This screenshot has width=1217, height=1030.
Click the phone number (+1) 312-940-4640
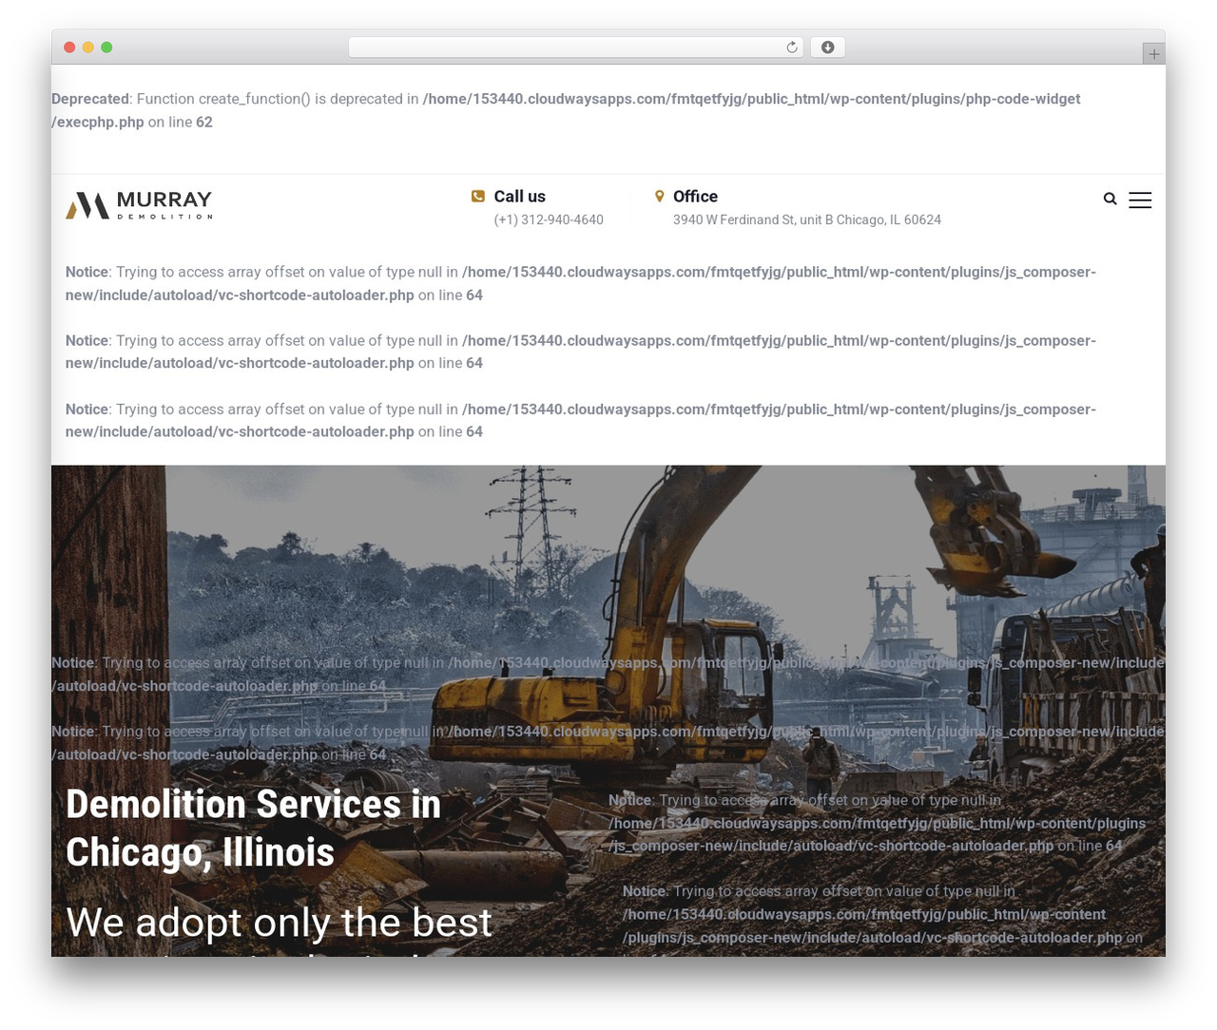[549, 219]
